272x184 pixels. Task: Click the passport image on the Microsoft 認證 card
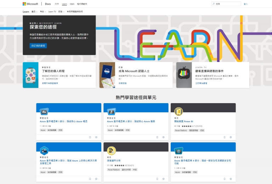107,75
